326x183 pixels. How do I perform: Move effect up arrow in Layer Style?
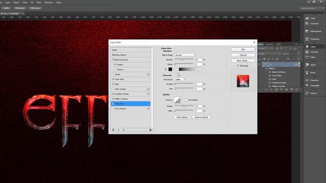pyautogui.click(x=119, y=130)
